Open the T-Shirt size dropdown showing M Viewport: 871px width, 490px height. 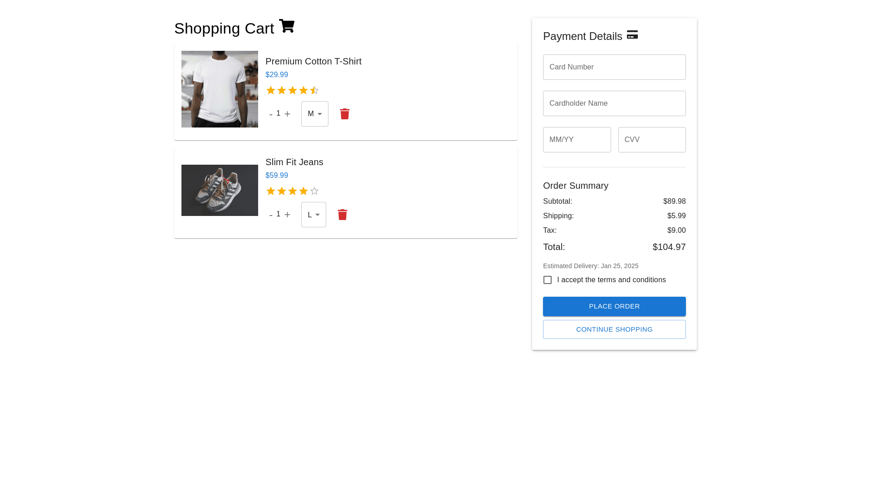click(315, 114)
